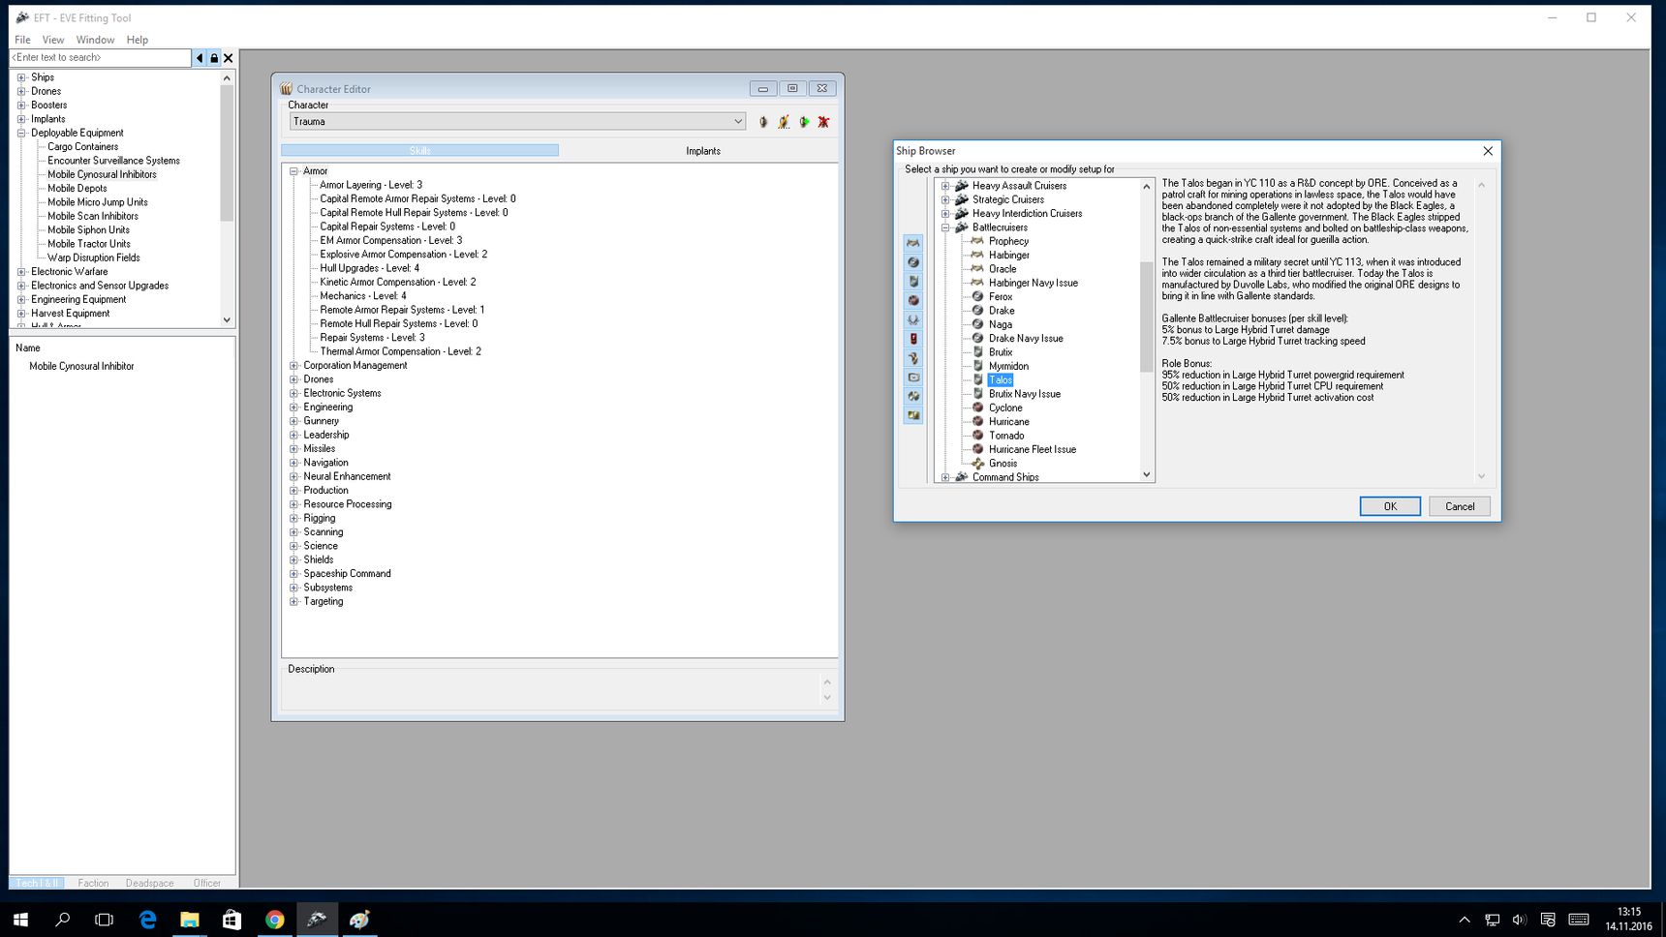Open the View menu
This screenshot has height=937, width=1666.
click(x=53, y=40)
